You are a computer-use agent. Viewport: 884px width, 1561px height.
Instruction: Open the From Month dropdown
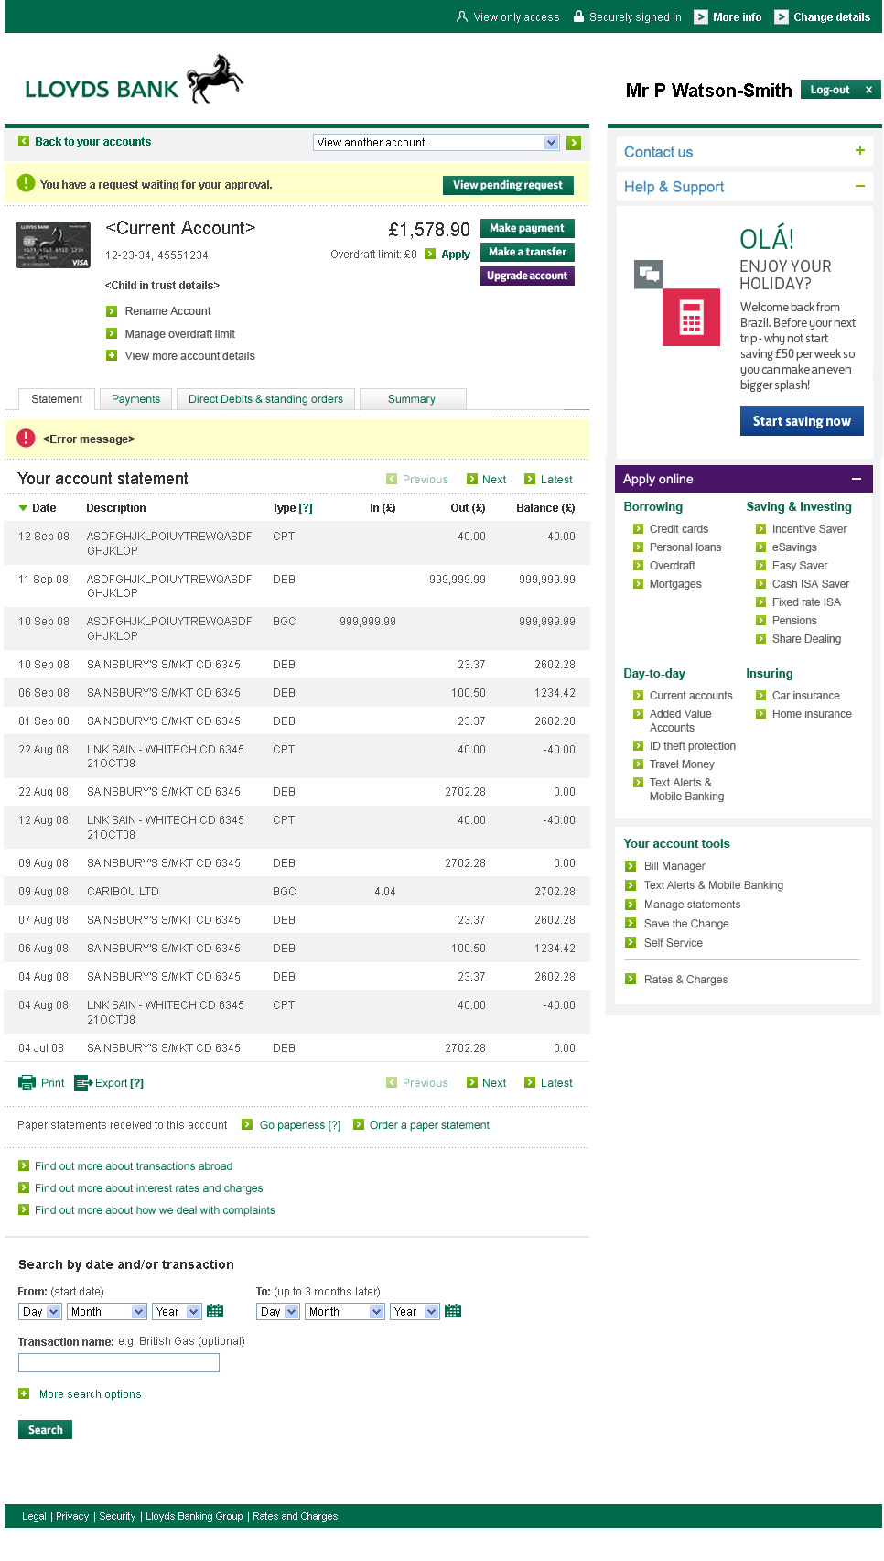107,1312
